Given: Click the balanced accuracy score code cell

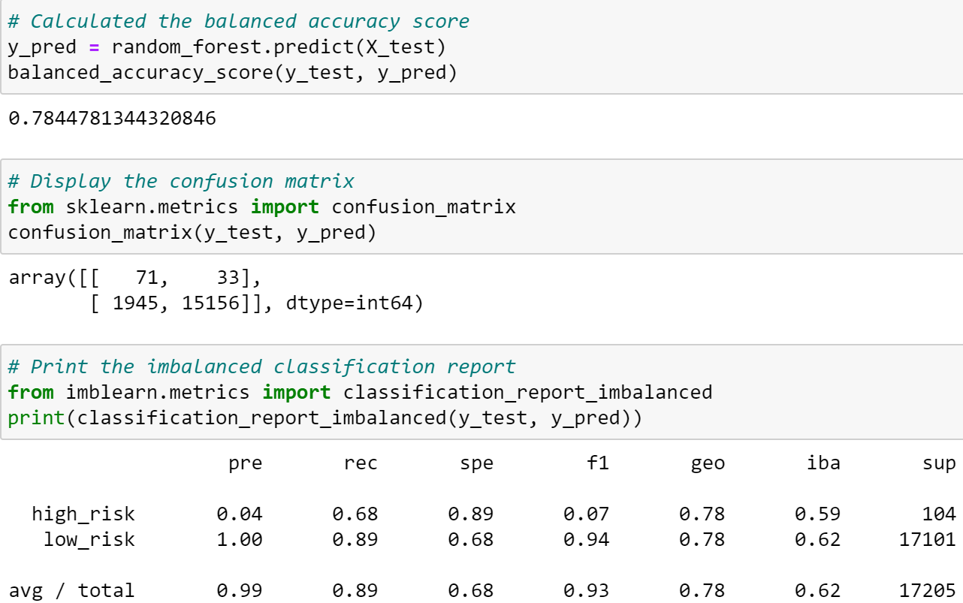Looking at the screenshot, I should point(481,47).
